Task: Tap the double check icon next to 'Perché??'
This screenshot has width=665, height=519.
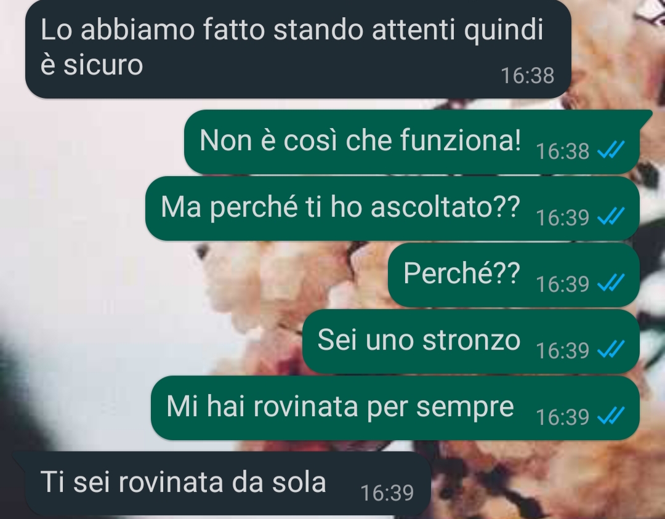Action: [x=611, y=283]
